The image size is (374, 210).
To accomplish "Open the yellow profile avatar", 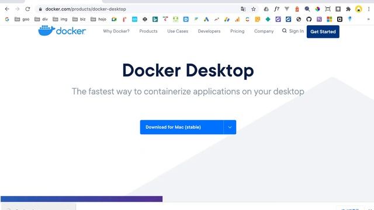I will [x=358, y=9].
